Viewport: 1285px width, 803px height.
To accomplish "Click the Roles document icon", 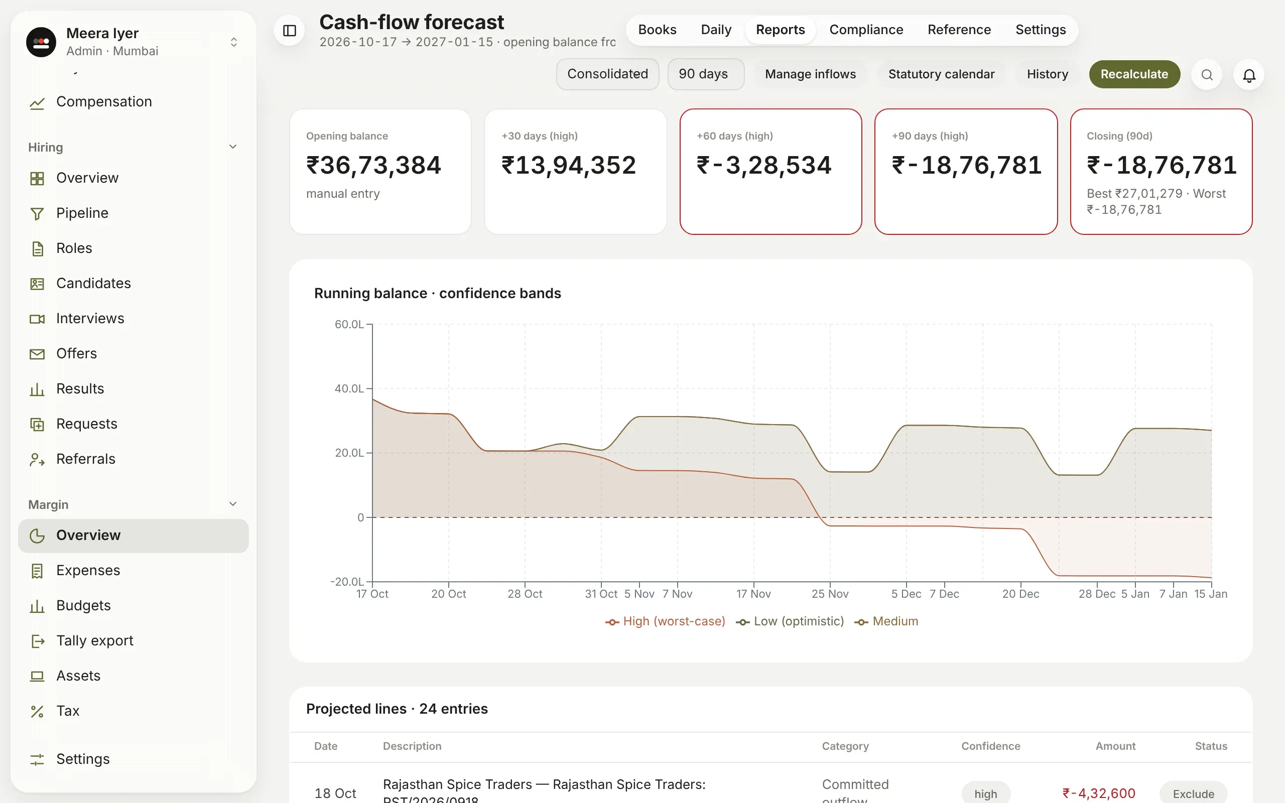I will coord(37,248).
